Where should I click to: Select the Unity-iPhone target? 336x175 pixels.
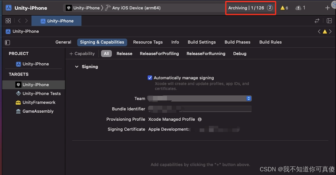point(34,85)
